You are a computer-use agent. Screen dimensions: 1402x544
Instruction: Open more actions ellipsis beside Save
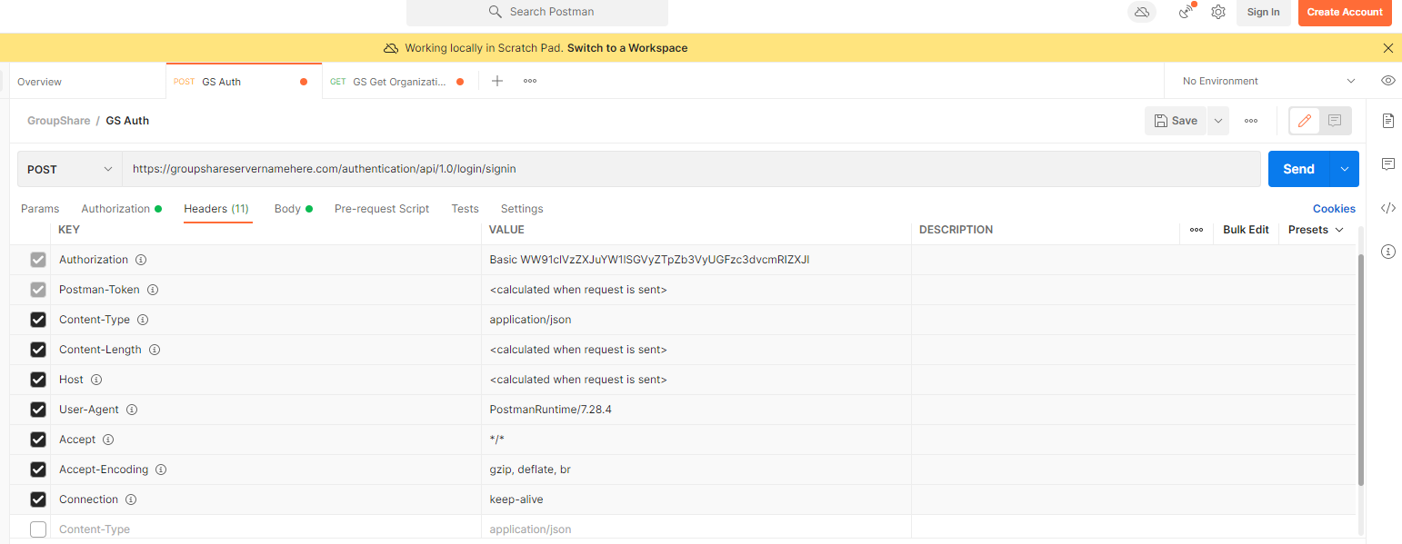point(1251,121)
